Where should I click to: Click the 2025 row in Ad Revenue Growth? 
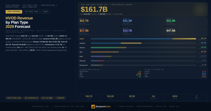coord(110,73)
